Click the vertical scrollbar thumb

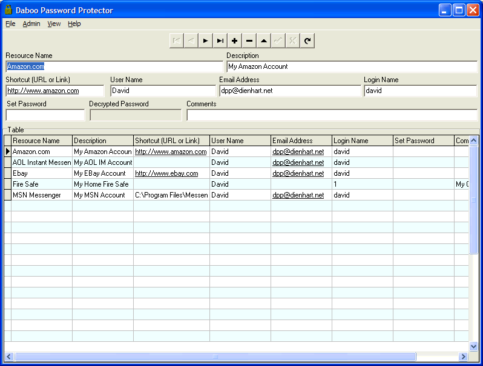coord(473,200)
